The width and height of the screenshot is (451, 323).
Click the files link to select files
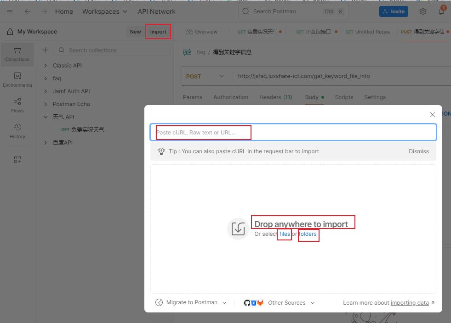(285, 234)
